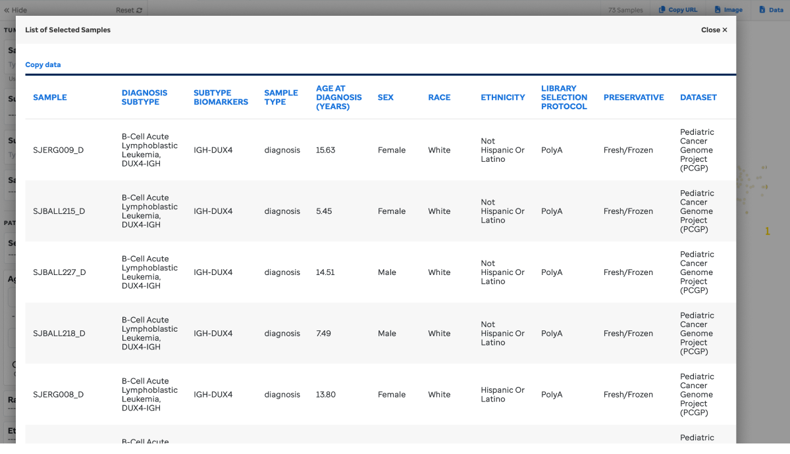Image resolution: width=790 pixels, height=454 pixels.
Task: Sort by the RACE column header
Action: [x=439, y=97]
